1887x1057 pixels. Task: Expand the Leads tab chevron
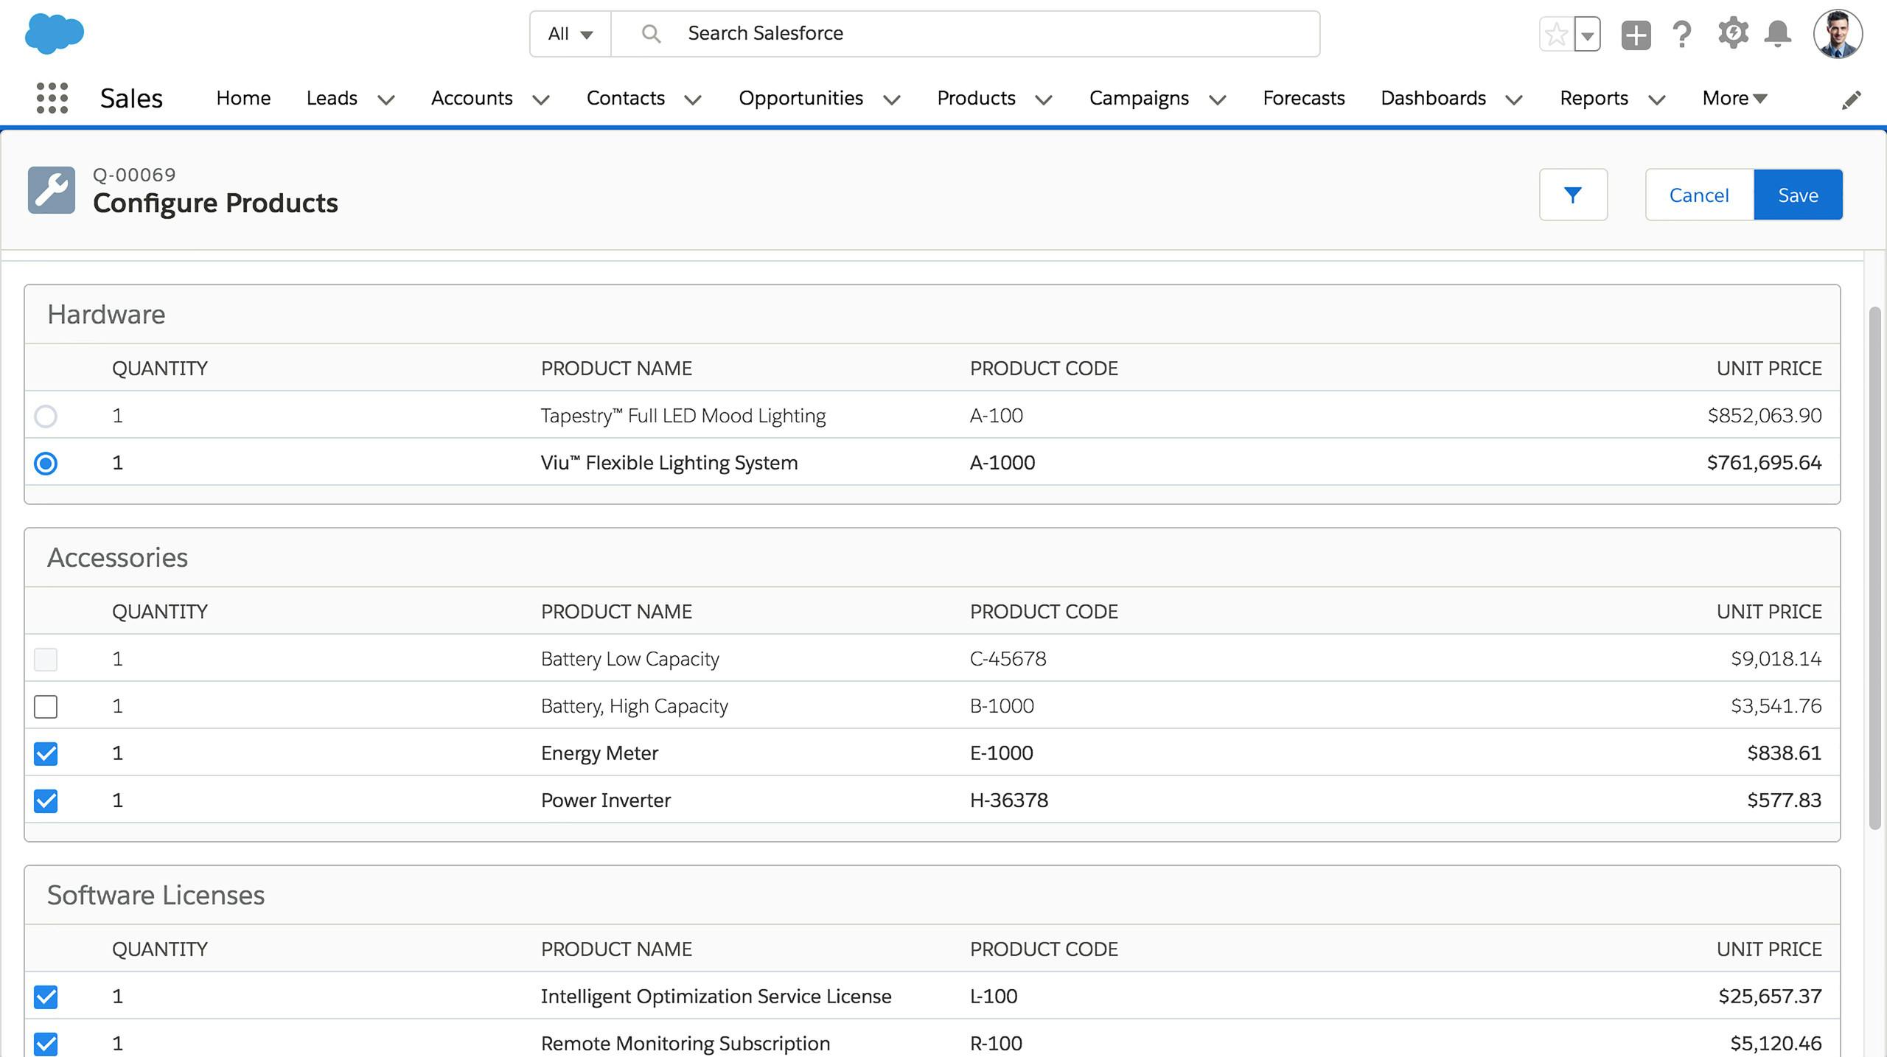(386, 100)
